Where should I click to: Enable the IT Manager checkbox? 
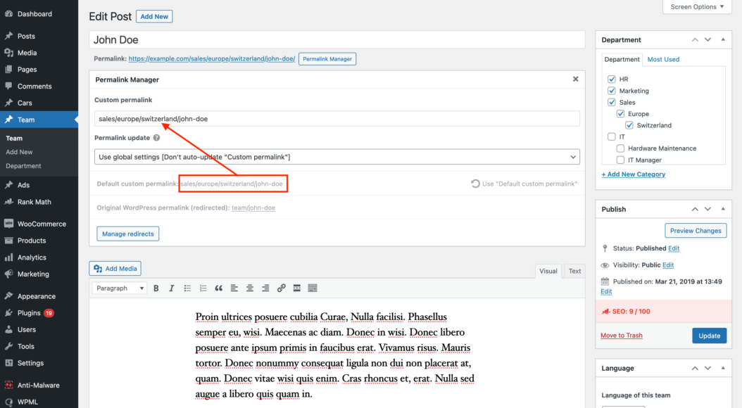tap(620, 160)
